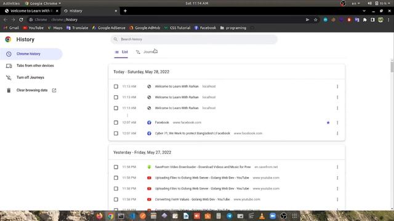
Task: Tick the first Uploading Files to Golang checkbox
Action: (116, 177)
